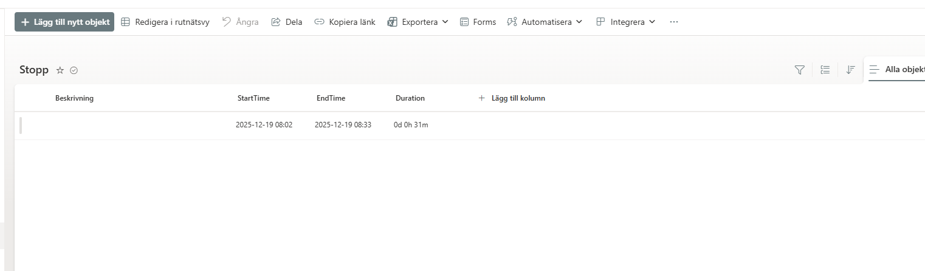Select EndTime value 2025-12-19 08:33
The width and height of the screenshot is (925, 271).
click(343, 125)
